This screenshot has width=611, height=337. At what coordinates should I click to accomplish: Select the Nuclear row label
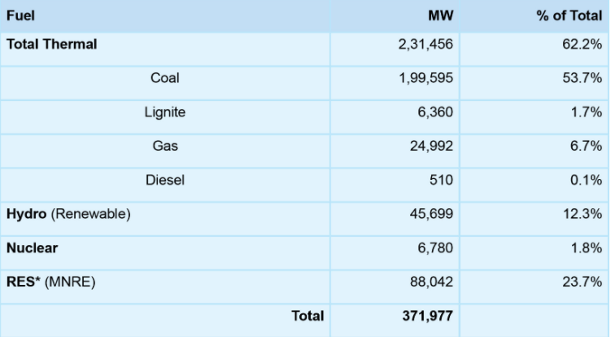33,247
